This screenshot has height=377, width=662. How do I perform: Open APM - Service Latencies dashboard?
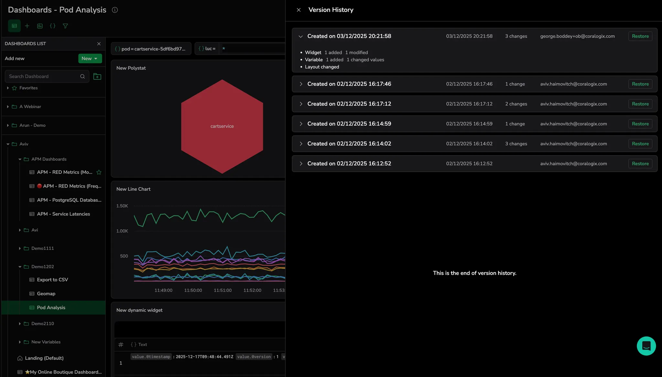[63, 214]
